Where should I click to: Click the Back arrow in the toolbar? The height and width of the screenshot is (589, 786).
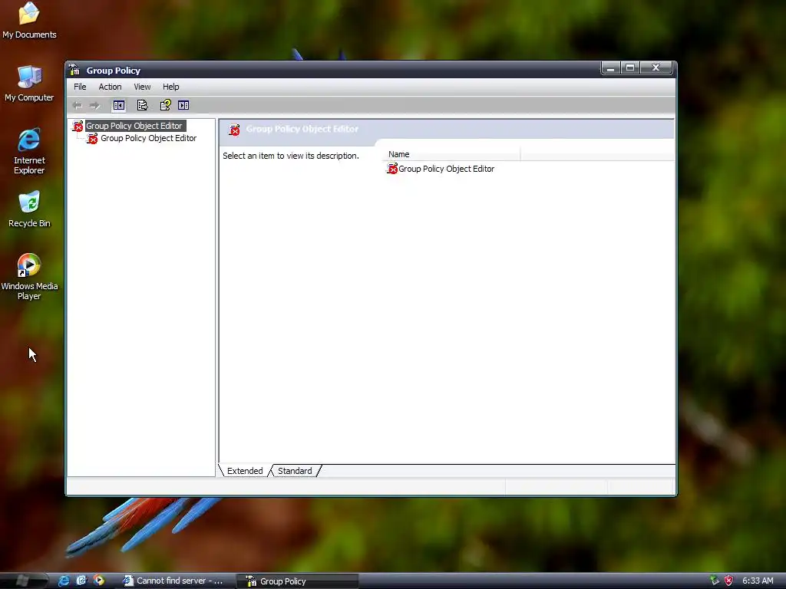pyautogui.click(x=78, y=105)
